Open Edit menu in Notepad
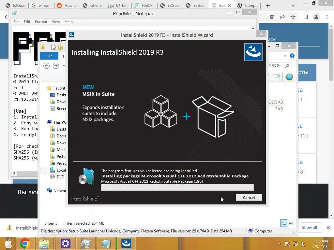334x250 pixels. coord(27,22)
